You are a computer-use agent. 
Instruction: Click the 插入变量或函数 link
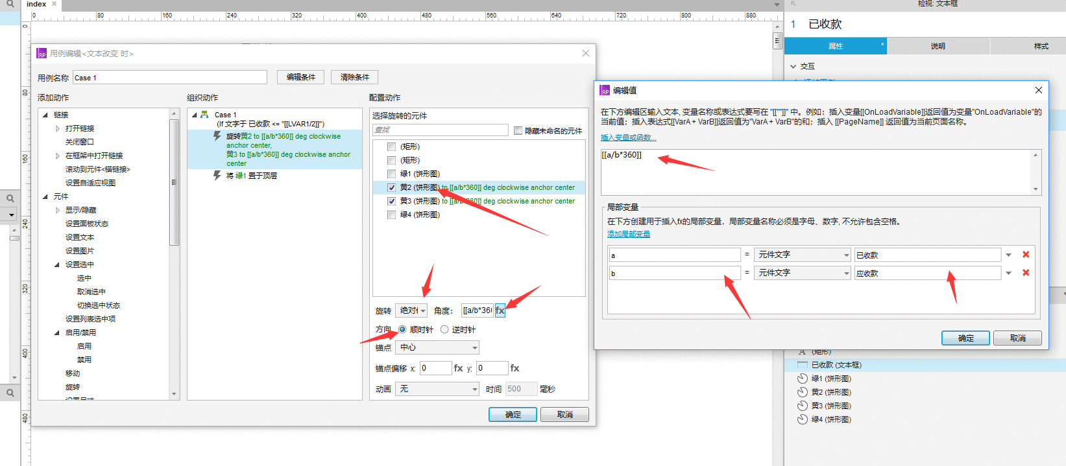(628, 137)
